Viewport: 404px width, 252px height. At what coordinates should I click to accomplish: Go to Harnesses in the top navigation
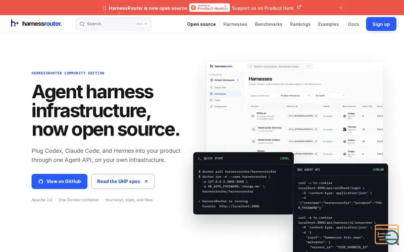click(235, 24)
